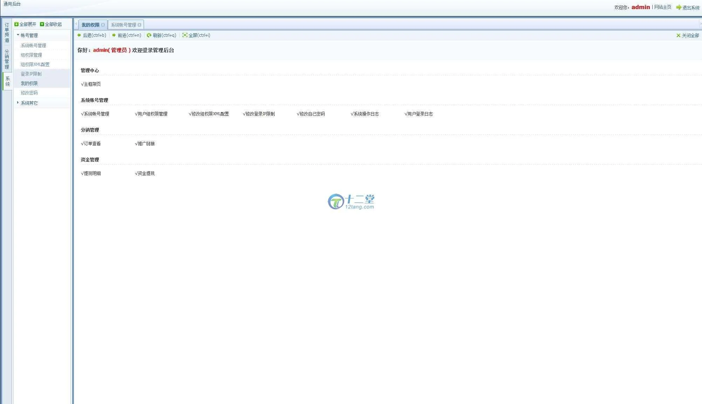Click the green Expand All (全部展开) icon
This screenshot has height=404, width=702.
(16, 24)
